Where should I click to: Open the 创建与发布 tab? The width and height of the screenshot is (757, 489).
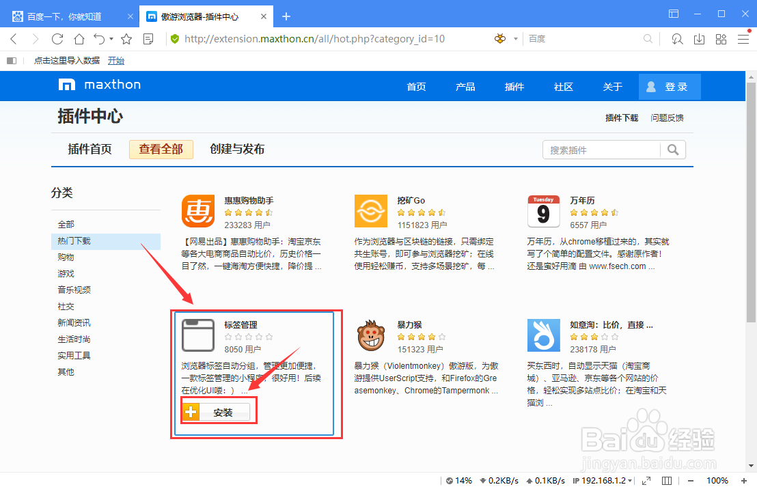(x=237, y=149)
